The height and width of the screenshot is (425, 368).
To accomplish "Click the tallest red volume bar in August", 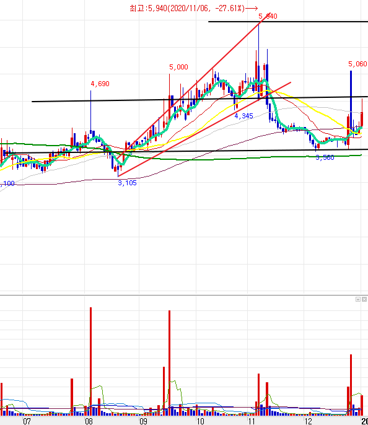I will pyautogui.click(x=91, y=362).
